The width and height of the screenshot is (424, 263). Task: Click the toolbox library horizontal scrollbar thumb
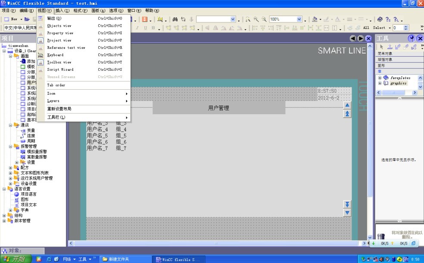pyautogui.click(x=393, y=93)
